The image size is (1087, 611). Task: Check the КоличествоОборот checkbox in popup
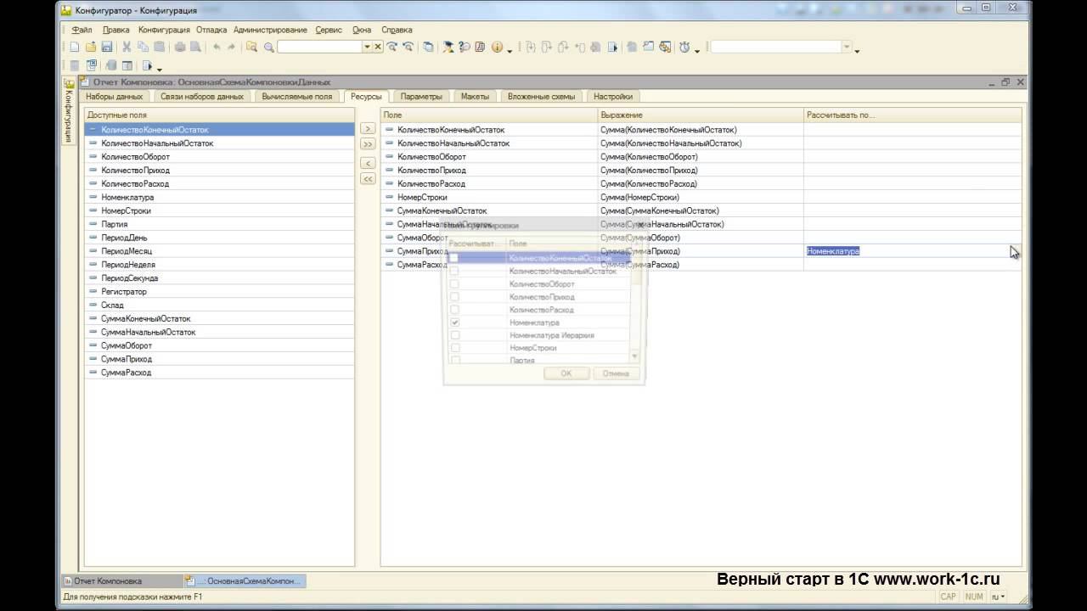click(455, 284)
